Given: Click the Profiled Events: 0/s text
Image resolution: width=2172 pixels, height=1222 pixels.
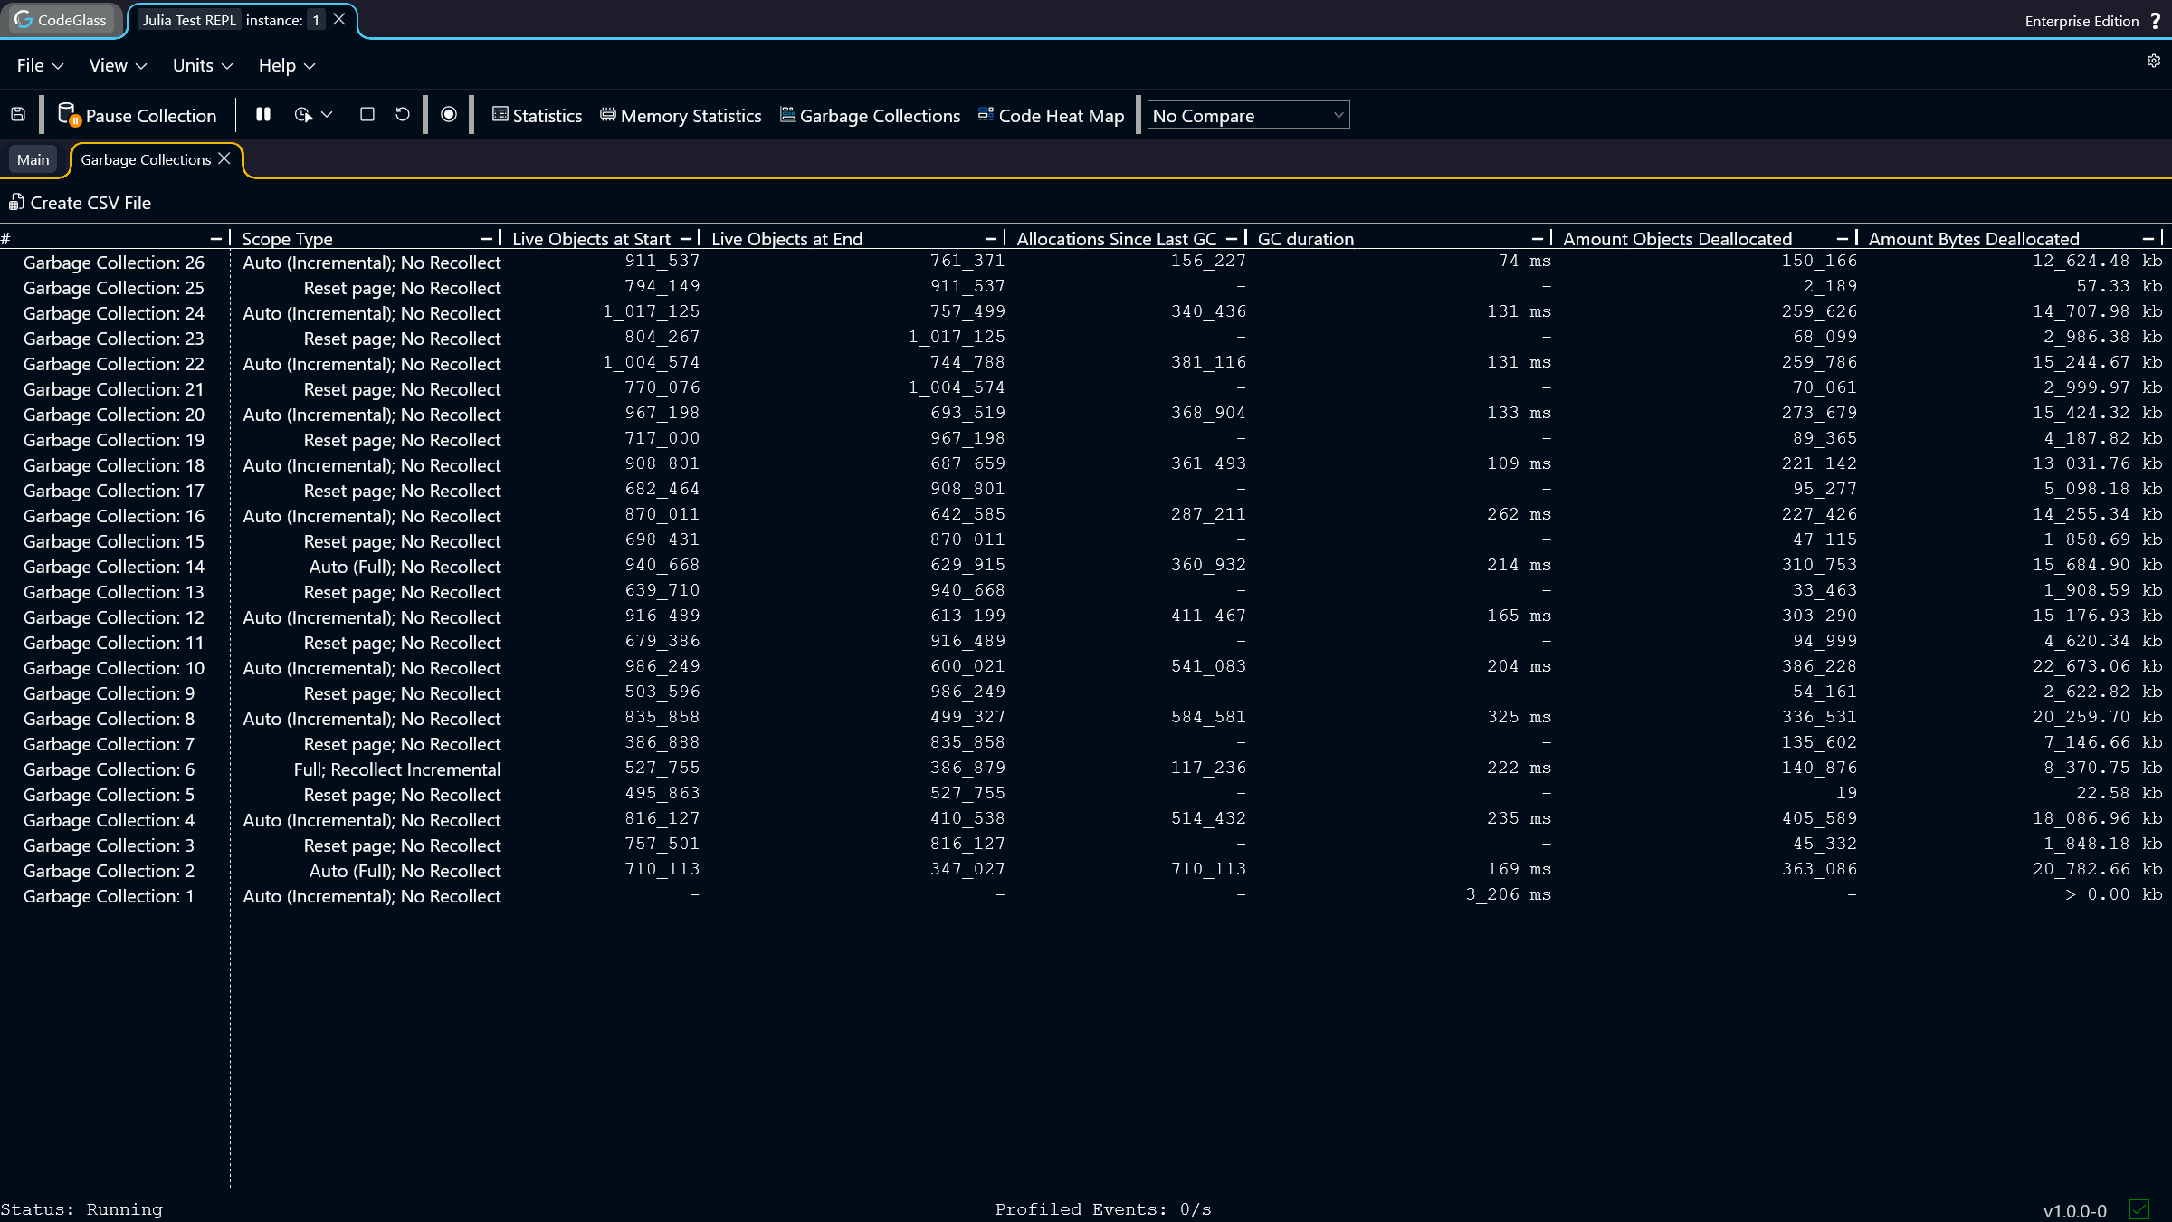Looking at the screenshot, I should pyautogui.click(x=1103, y=1209).
